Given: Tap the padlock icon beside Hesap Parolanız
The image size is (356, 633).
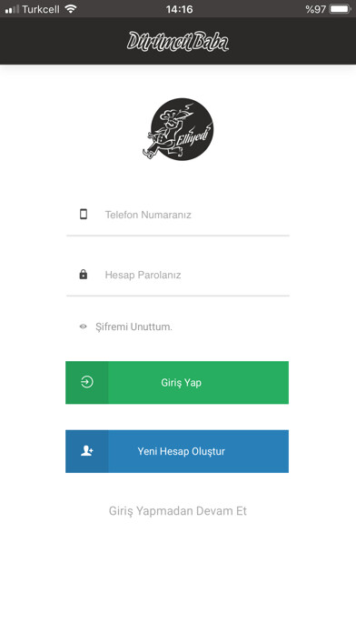Looking at the screenshot, I should 84,275.
